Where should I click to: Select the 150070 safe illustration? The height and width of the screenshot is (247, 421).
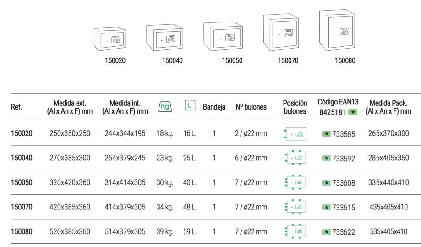point(281,32)
